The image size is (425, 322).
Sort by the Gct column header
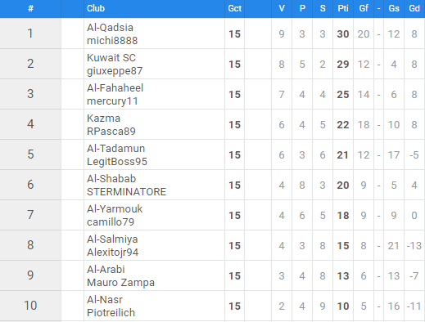[235, 8]
